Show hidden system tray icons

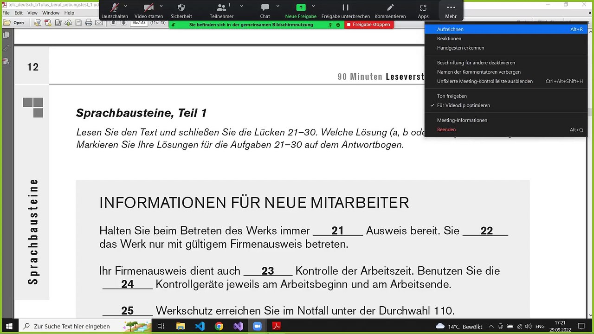point(492,327)
